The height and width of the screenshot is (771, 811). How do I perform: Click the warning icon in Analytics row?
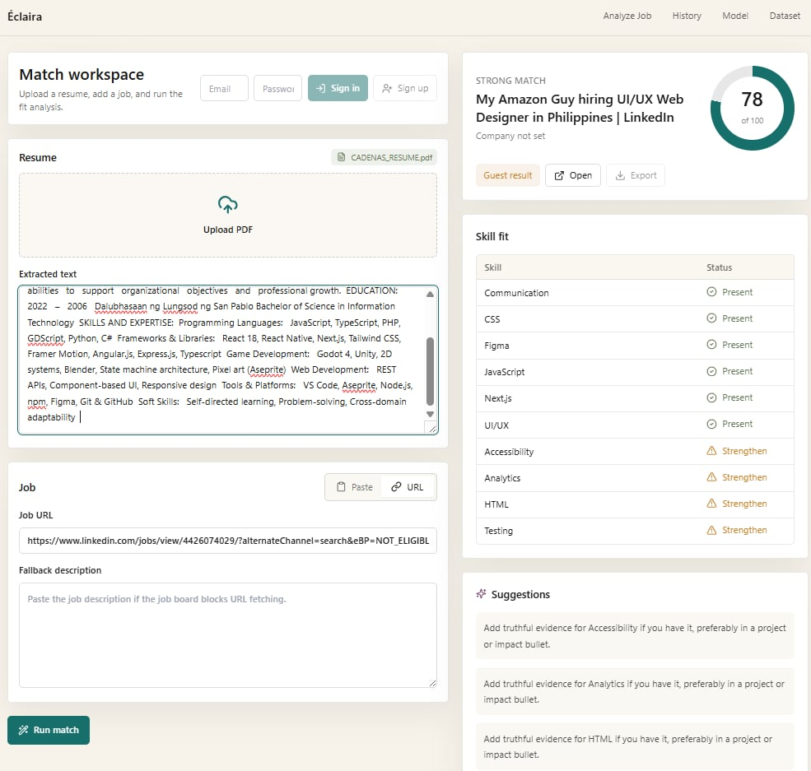(711, 477)
